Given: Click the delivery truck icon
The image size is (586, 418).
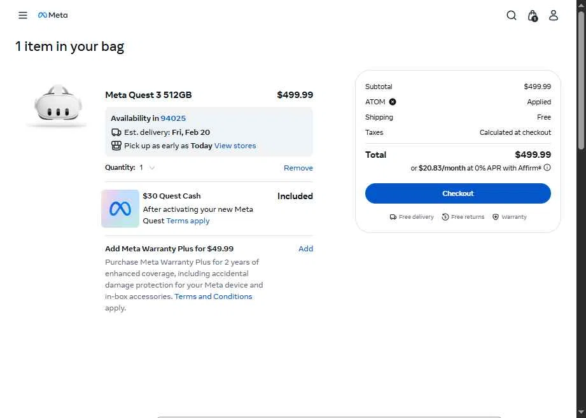Looking at the screenshot, I should [x=116, y=132].
